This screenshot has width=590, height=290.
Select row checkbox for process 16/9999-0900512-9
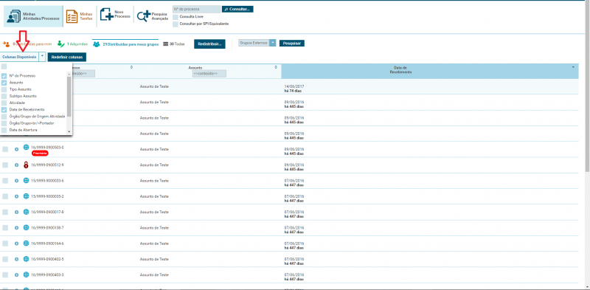point(5,165)
